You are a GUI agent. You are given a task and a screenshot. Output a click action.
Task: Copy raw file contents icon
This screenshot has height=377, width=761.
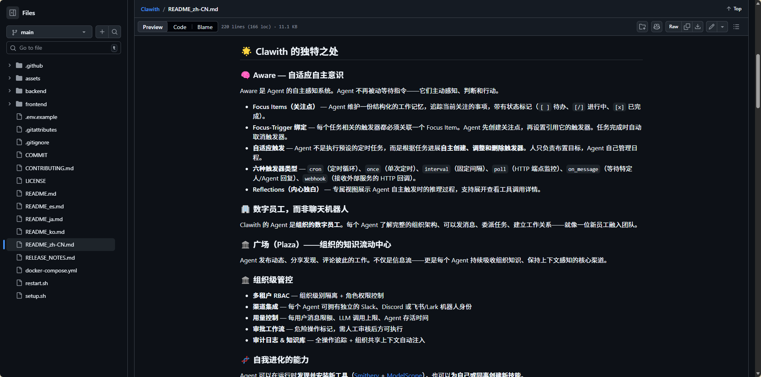click(x=687, y=27)
